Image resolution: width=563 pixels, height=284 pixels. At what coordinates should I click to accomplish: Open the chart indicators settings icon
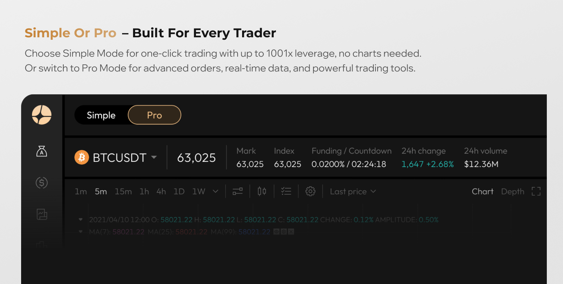238,191
